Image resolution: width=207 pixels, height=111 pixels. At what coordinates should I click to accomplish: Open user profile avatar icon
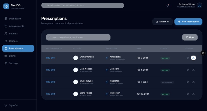click(199, 5)
